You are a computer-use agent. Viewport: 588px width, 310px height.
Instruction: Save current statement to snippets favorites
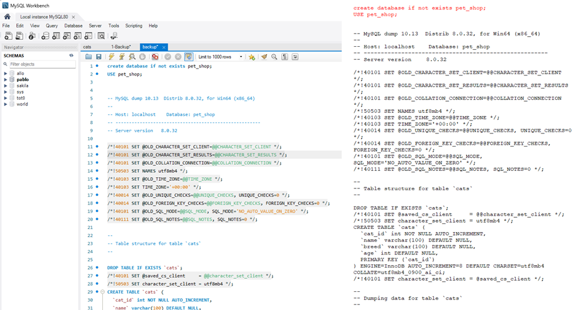click(252, 57)
